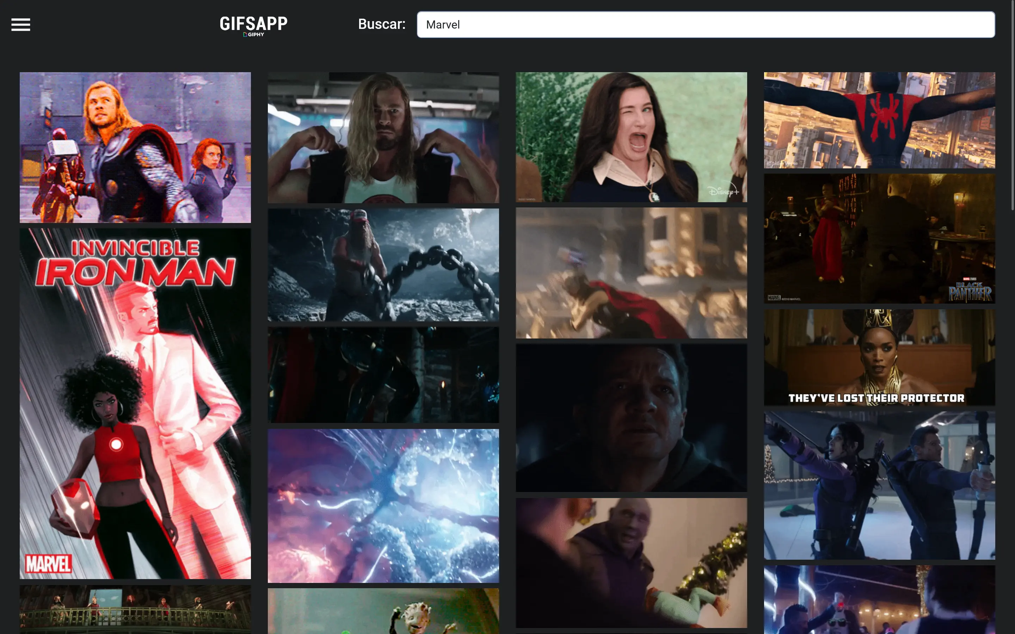
Task: Open the people on balcony GIF
Action: (x=135, y=609)
